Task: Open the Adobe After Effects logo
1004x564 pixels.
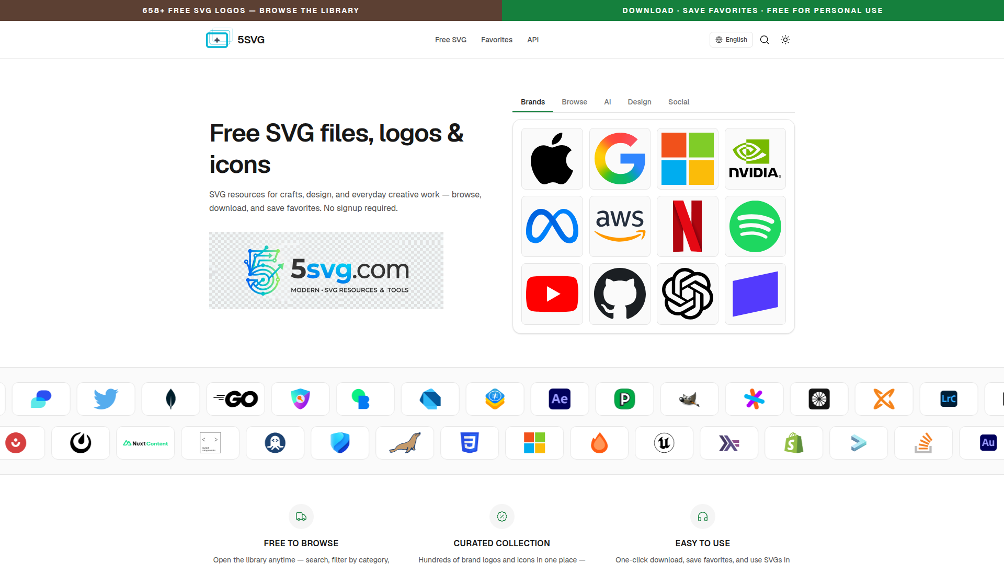Action: 560,399
